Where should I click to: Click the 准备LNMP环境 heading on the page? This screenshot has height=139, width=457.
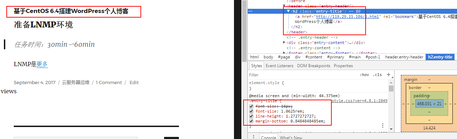click(43, 25)
